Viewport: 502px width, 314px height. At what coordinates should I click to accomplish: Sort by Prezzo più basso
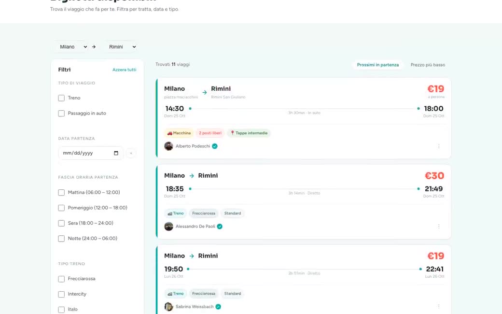[428, 65]
